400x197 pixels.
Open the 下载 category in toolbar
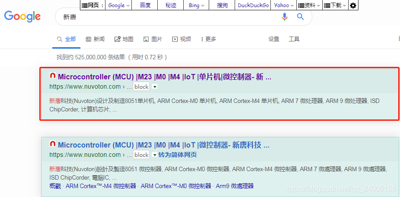pyautogui.click(x=335, y=5)
